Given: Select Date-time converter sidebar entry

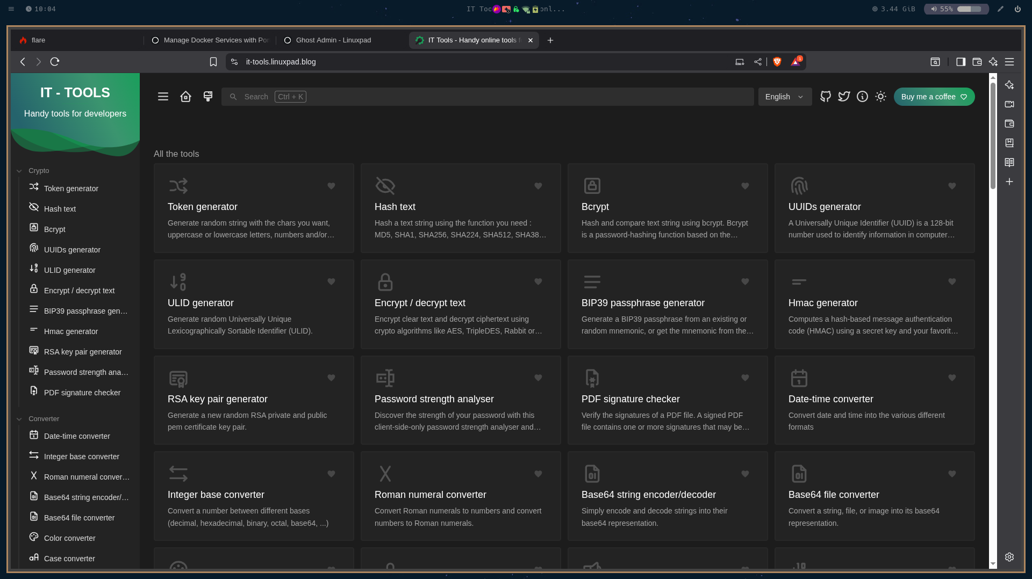Looking at the screenshot, I should click(x=77, y=436).
